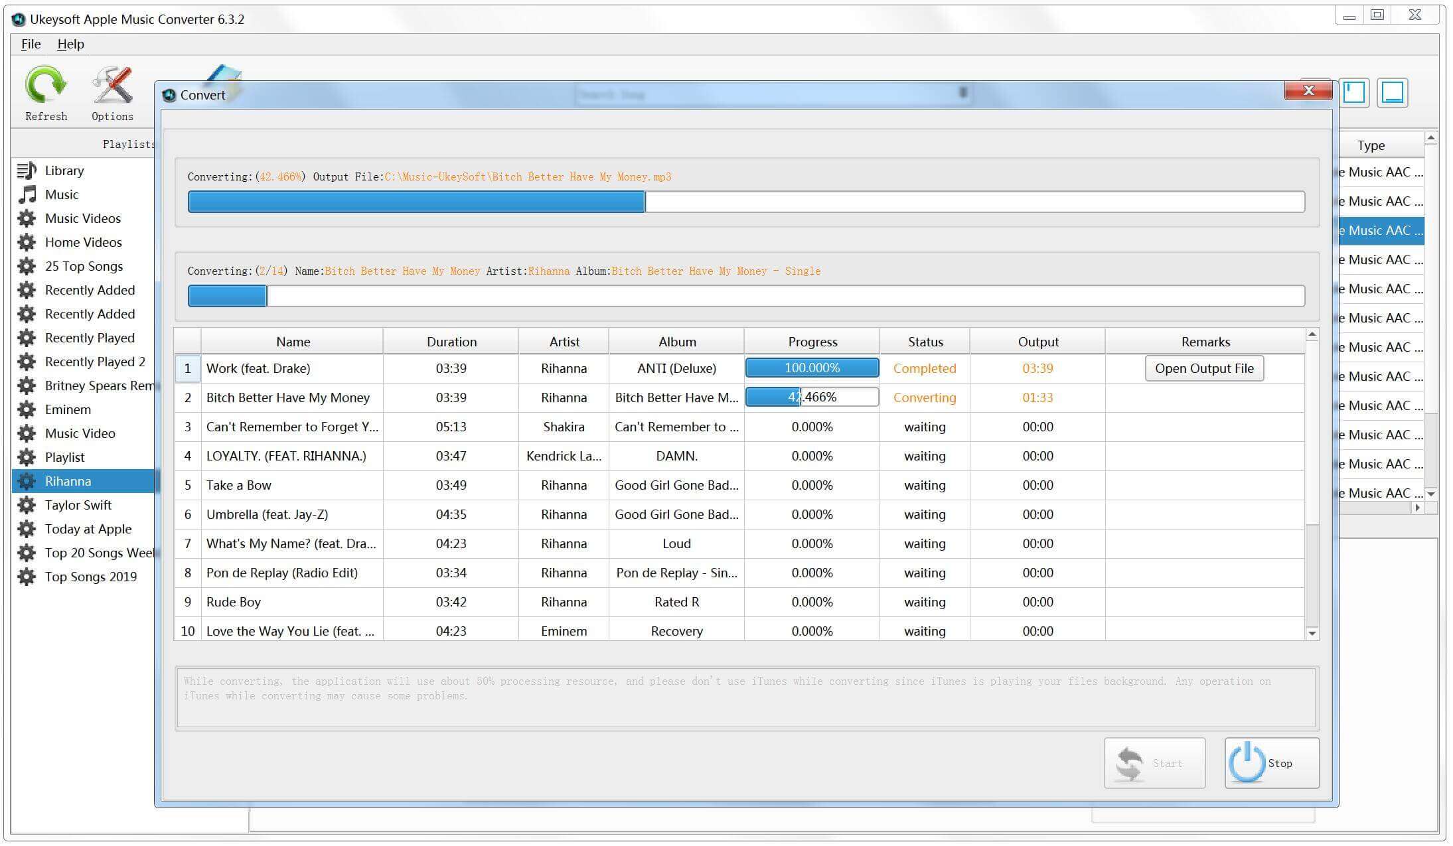
Task: Click the Stop button power icon
Action: tap(1247, 762)
